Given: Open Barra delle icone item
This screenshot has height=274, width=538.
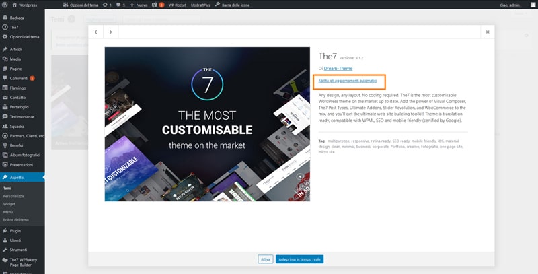Looking at the screenshot, I should [x=232, y=5].
